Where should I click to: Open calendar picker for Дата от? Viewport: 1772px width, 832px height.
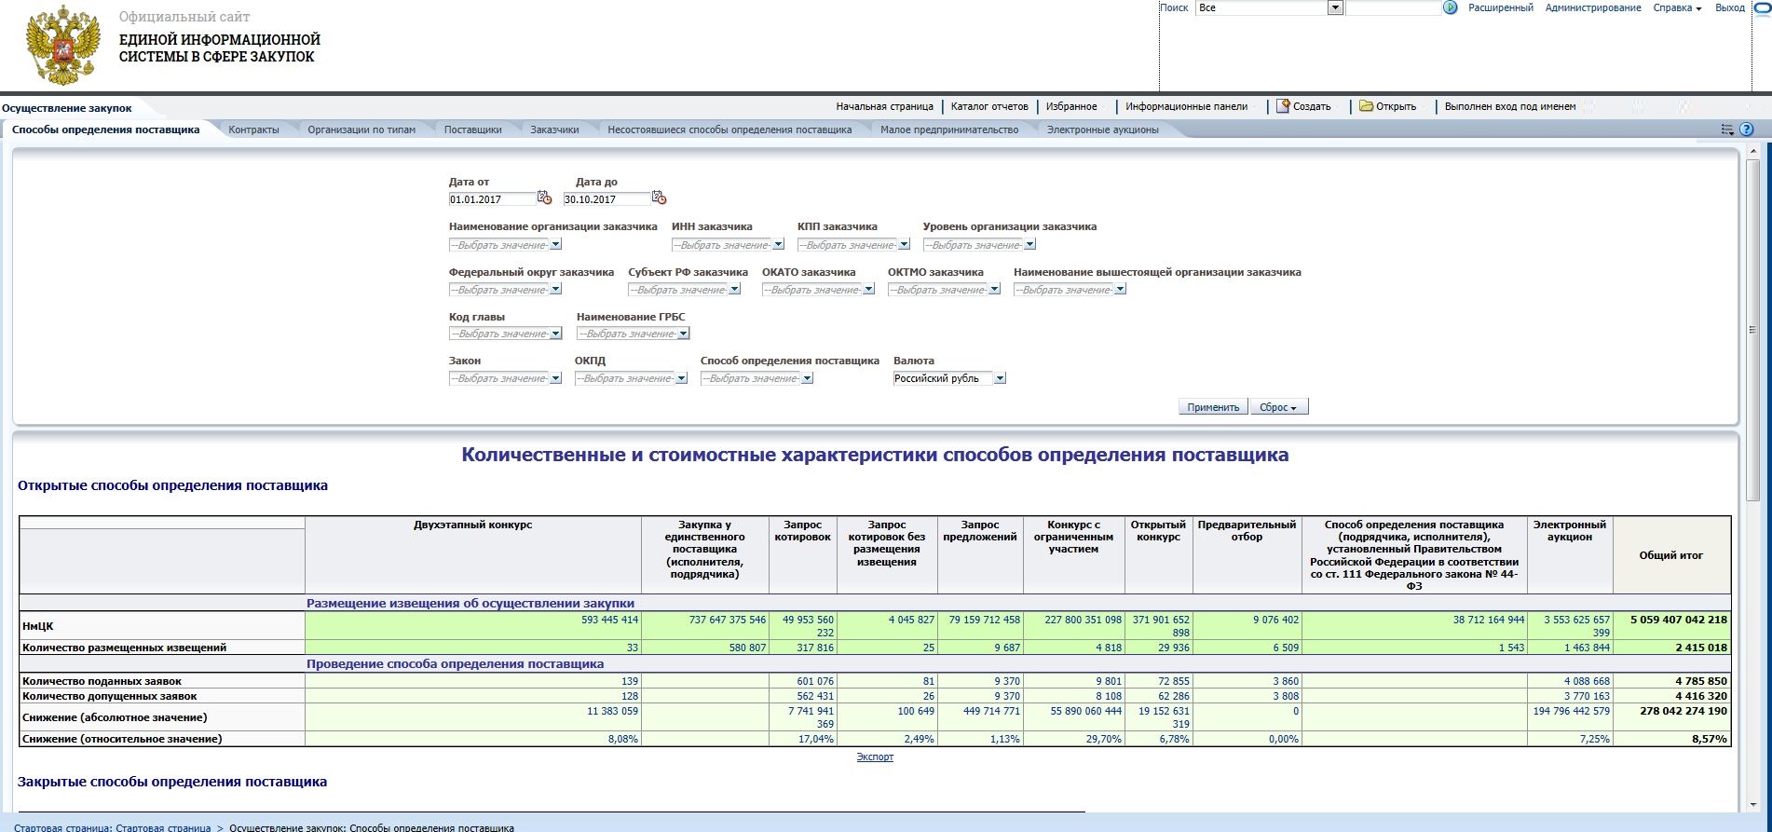pyautogui.click(x=545, y=198)
